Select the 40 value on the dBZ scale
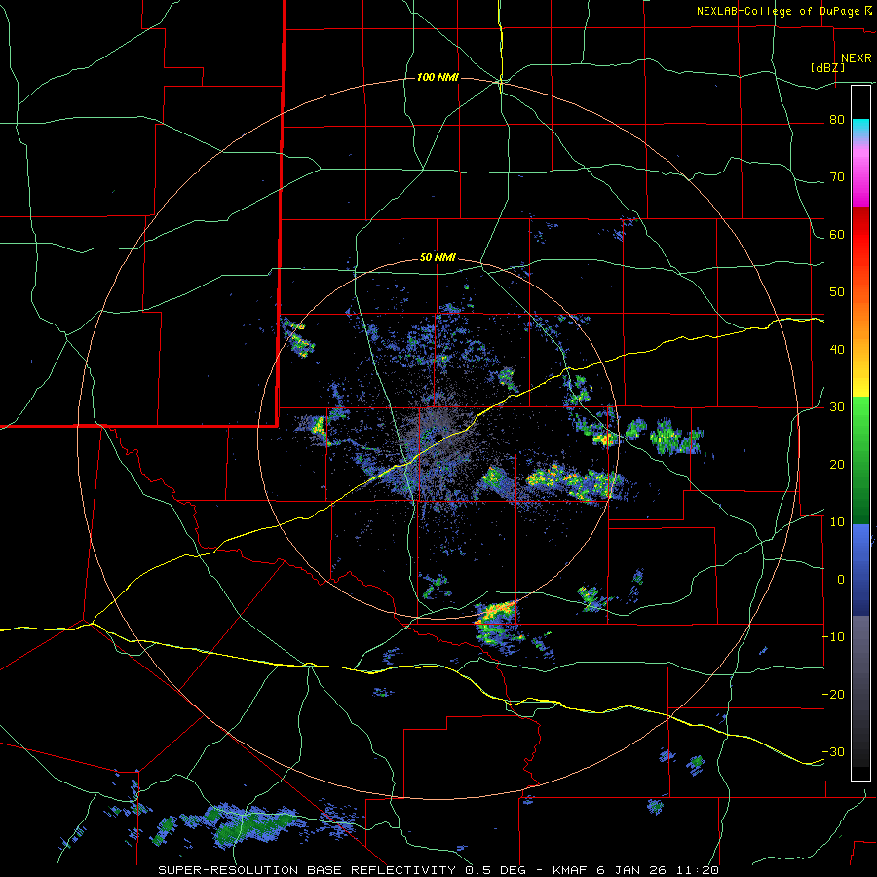The height and width of the screenshot is (877, 877). tap(837, 350)
